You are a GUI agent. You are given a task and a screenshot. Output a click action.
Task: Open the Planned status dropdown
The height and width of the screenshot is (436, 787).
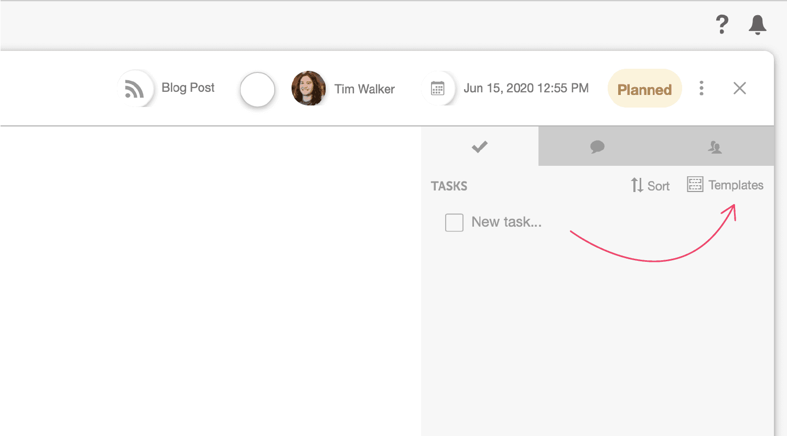[x=644, y=89]
